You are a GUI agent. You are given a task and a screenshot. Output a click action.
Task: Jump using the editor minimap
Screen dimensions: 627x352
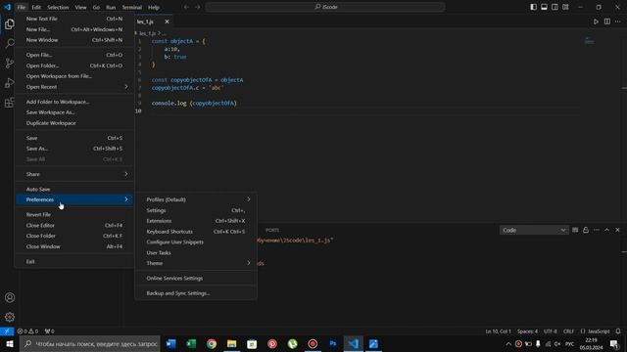point(589,41)
